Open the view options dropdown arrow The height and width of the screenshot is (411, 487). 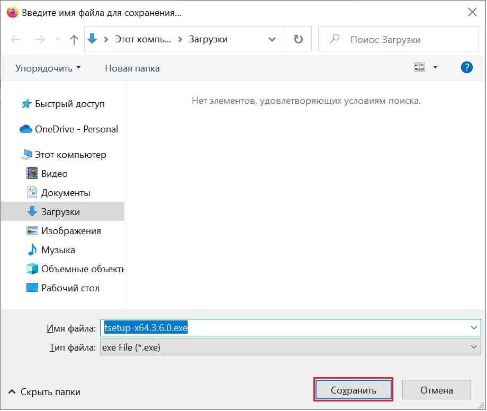click(x=436, y=67)
